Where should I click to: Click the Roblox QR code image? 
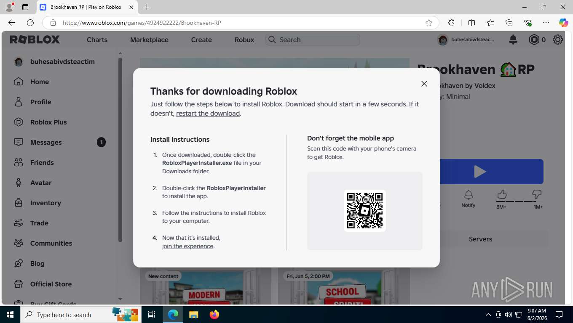(365, 211)
